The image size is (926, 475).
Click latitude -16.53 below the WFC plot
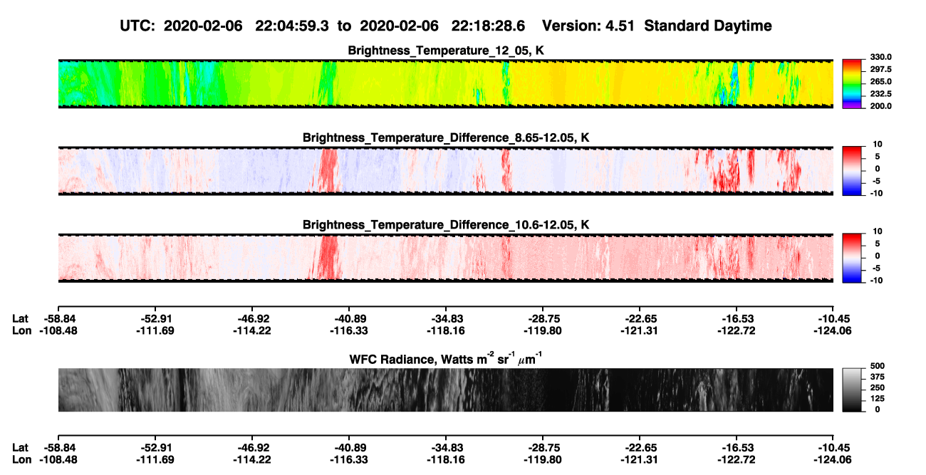[737, 447]
